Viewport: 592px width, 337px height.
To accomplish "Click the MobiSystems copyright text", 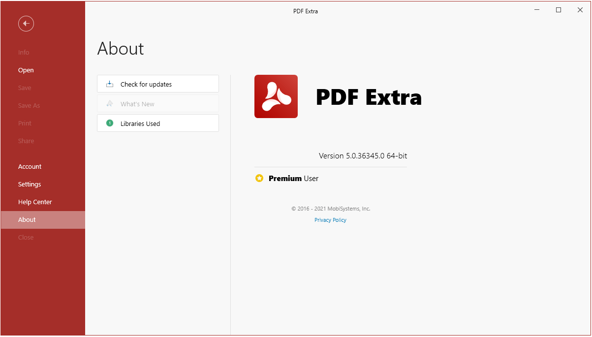I will (x=331, y=209).
